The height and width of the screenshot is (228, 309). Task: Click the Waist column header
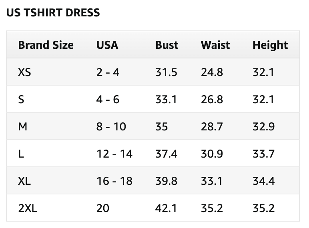(215, 45)
